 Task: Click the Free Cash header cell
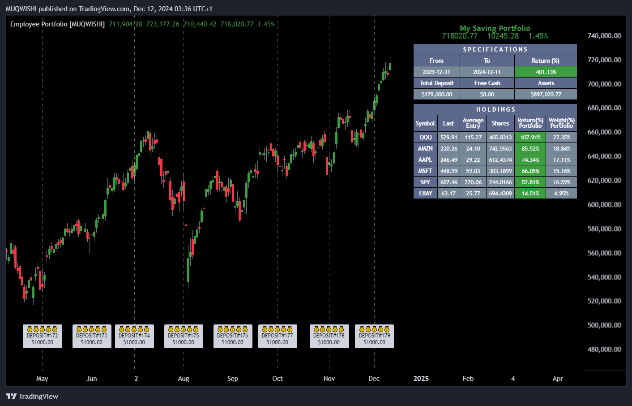pyautogui.click(x=487, y=83)
